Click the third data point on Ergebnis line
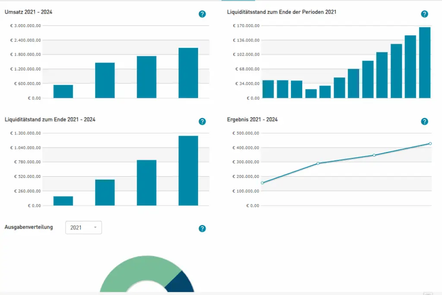Image resolution: width=442 pixels, height=295 pixels. (374, 155)
